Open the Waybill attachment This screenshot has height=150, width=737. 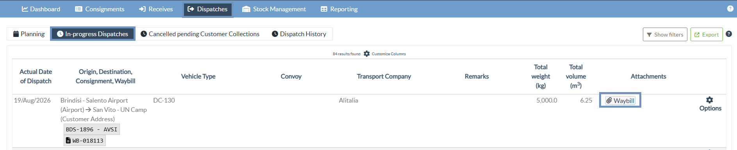pos(620,101)
